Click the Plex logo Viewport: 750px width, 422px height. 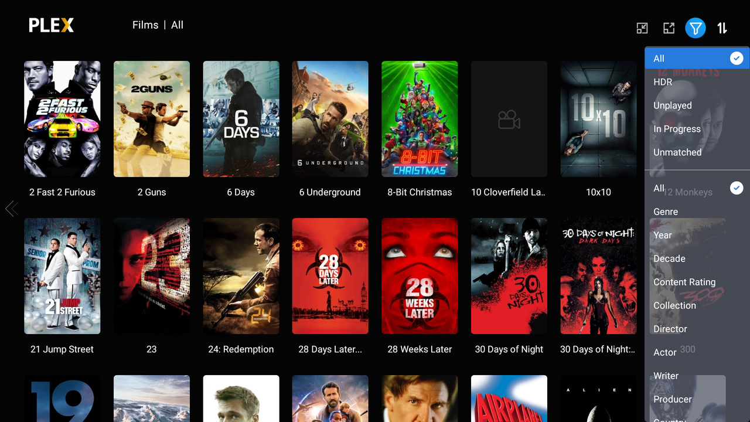pos(52,25)
